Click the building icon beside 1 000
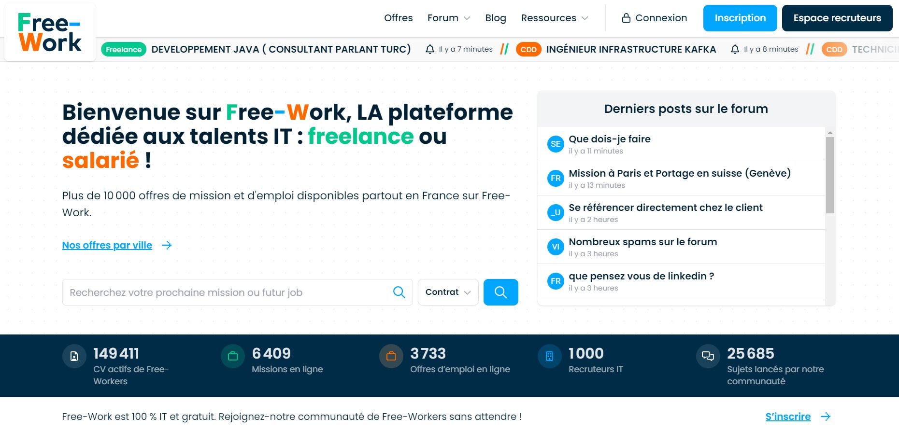The width and height of the screenshot is (899, 431). pyautogui.click(x=550, y=356)
